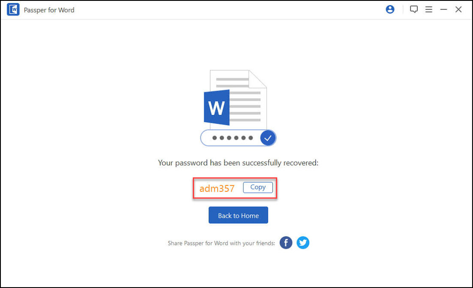
Task: Close the Passper for Word window
Action: point(458,9)
